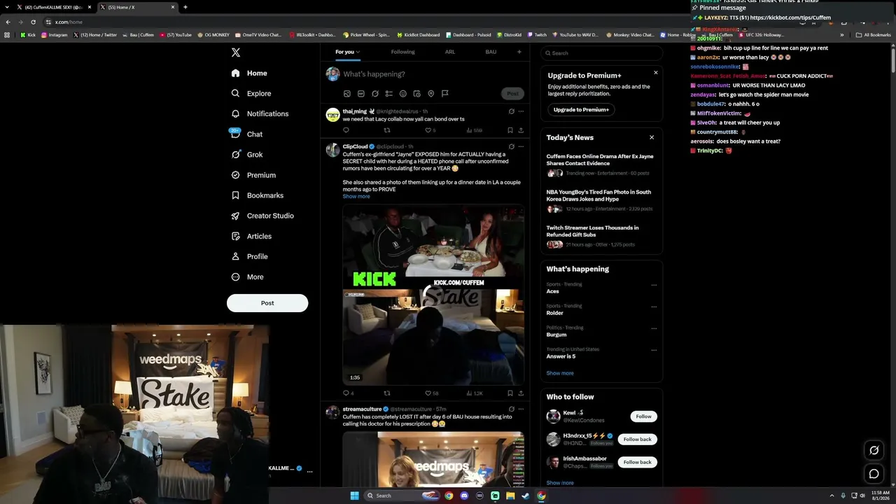Open Bookmarks in X sidebar
Viewport: 896px width, 504px height.
coord(257,195)
